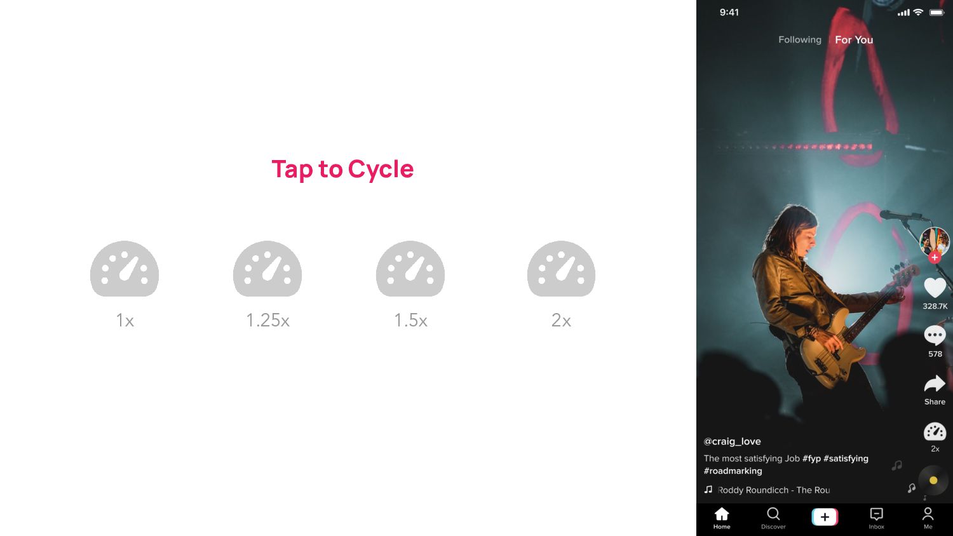This screenshot has height=536, width=953.
Task: Open comments via speech bubble icon
Action: click(935, 335)
